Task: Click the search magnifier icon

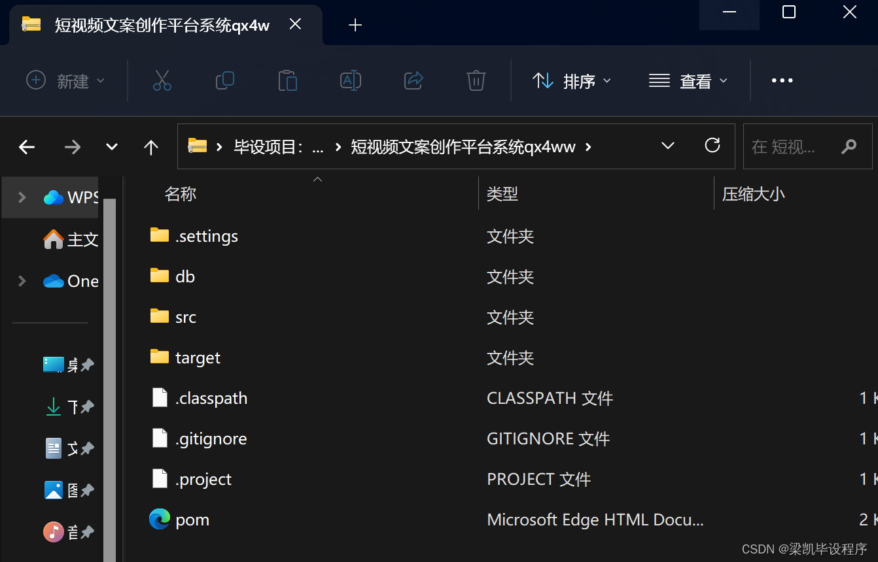Action: [x=849, y=146]
